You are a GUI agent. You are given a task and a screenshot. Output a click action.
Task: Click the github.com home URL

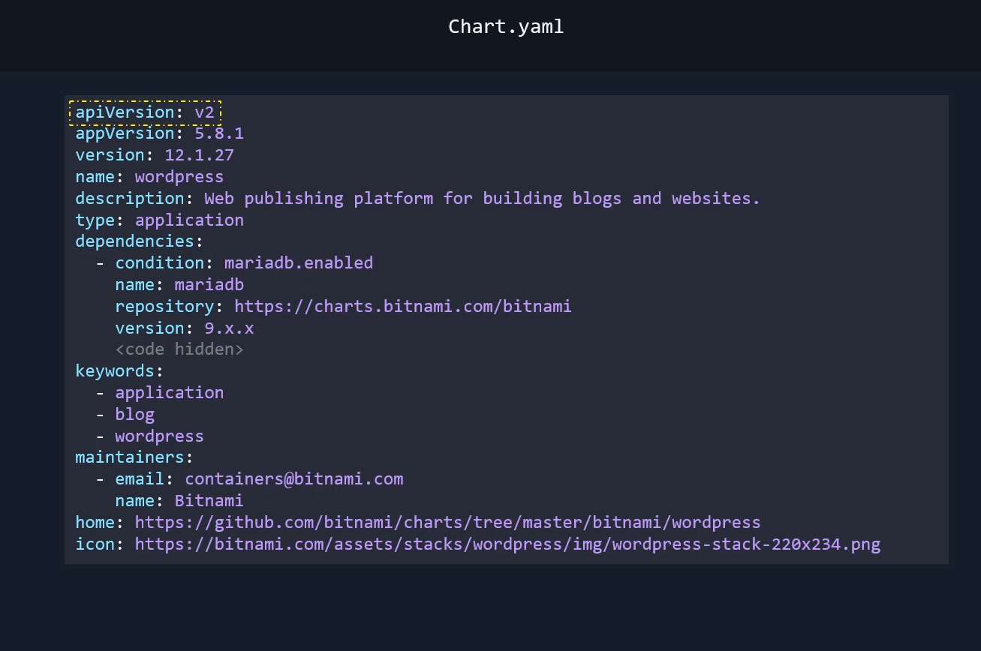(448, 523)
